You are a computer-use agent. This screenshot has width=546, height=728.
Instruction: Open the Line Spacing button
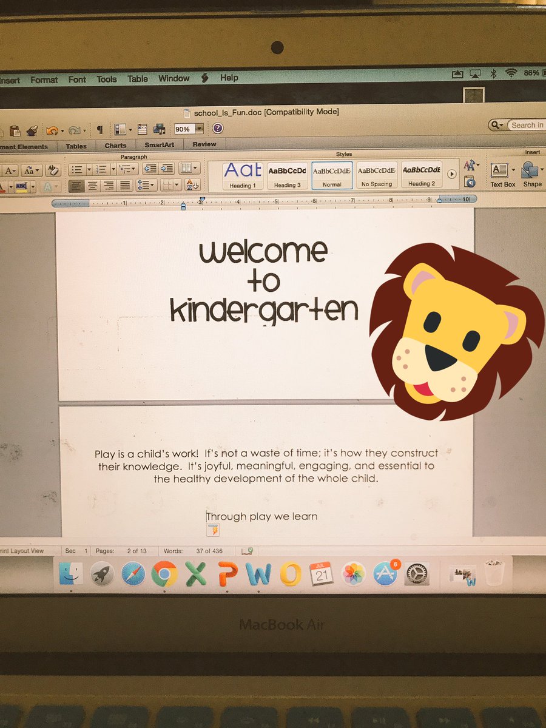(146, 185)
